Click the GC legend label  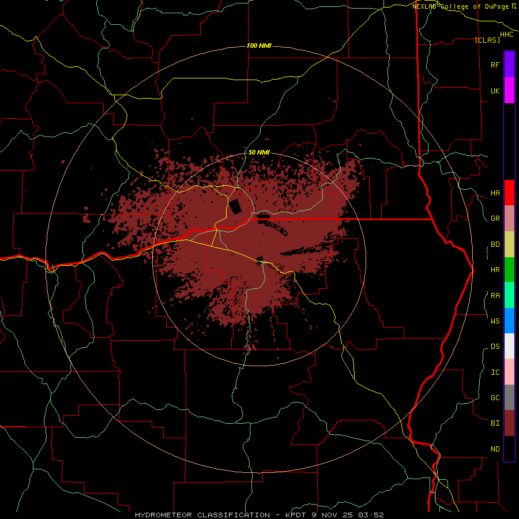[495, 398]
